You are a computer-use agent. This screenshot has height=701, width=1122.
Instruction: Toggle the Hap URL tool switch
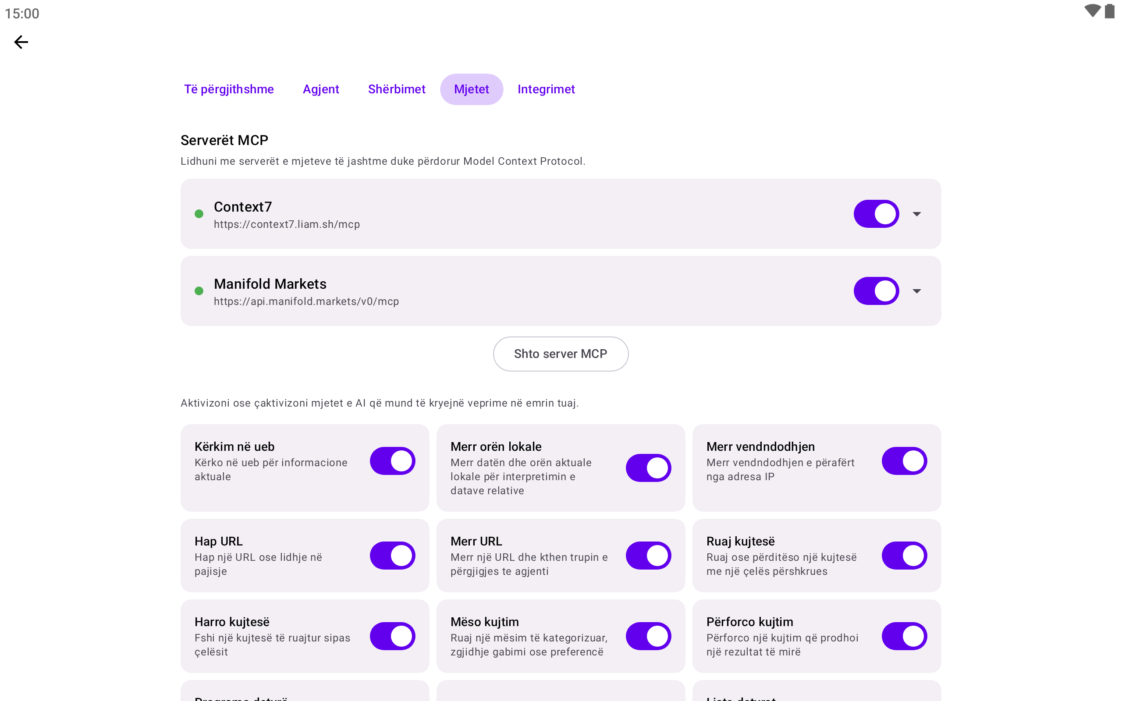pos(392,556)
